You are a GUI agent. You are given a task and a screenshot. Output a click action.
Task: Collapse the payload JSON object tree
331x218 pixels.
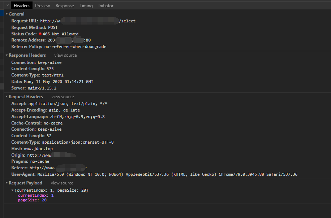coord(12,190)
